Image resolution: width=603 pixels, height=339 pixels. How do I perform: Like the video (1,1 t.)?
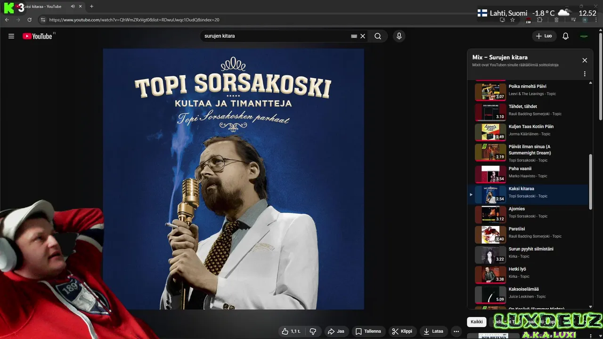pos(291,331)
